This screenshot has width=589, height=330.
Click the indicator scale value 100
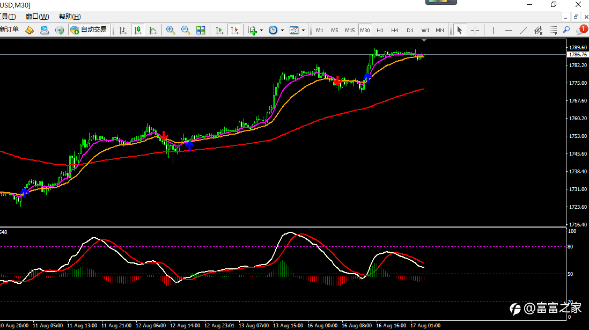572,231
